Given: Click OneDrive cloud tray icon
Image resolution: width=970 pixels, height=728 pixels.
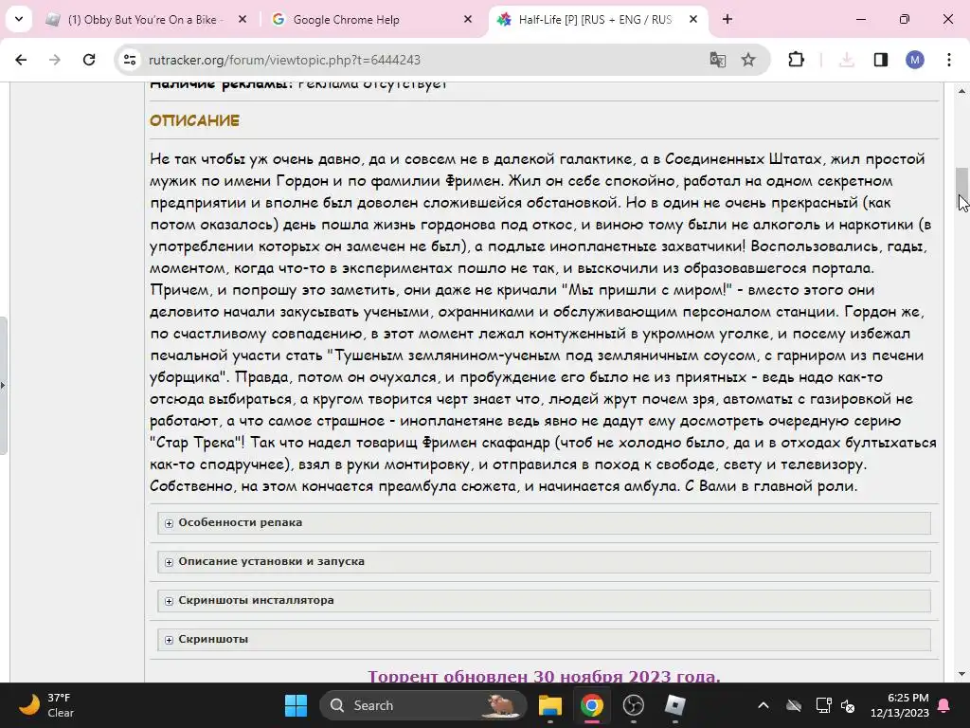Looking at the screenshot, I should click(794, 705).
